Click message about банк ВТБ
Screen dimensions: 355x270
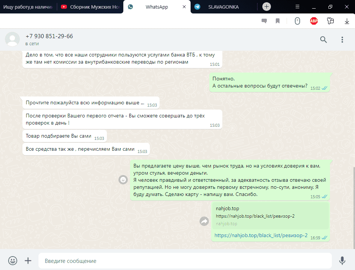point(122,59)
